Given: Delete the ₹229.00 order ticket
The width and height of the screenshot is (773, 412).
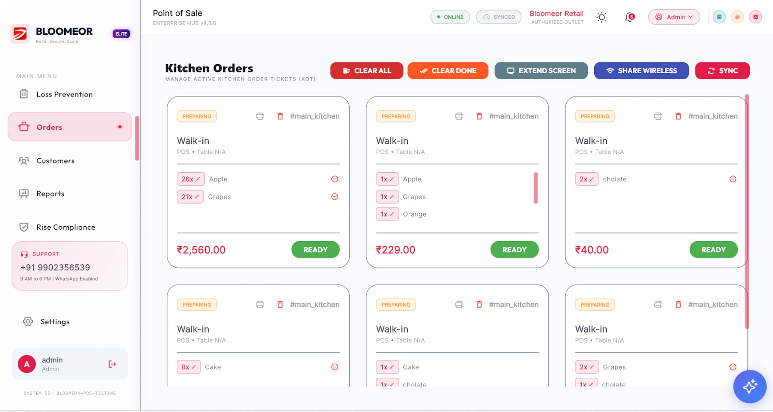Looking at the screenshot, I should tap(479, 116).
